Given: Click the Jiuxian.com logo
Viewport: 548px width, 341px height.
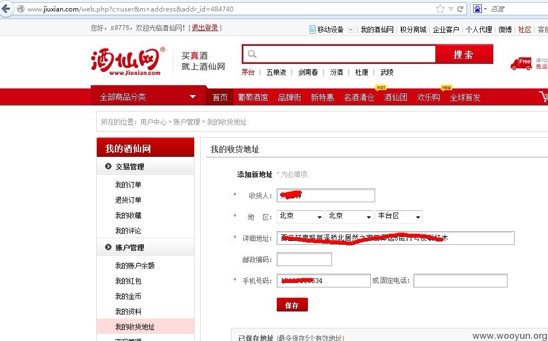Looking at the screenshot, I should point(128,61).
